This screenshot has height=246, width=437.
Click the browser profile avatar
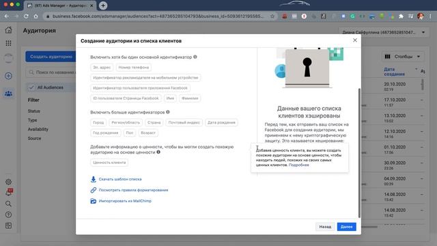point(421,16)
